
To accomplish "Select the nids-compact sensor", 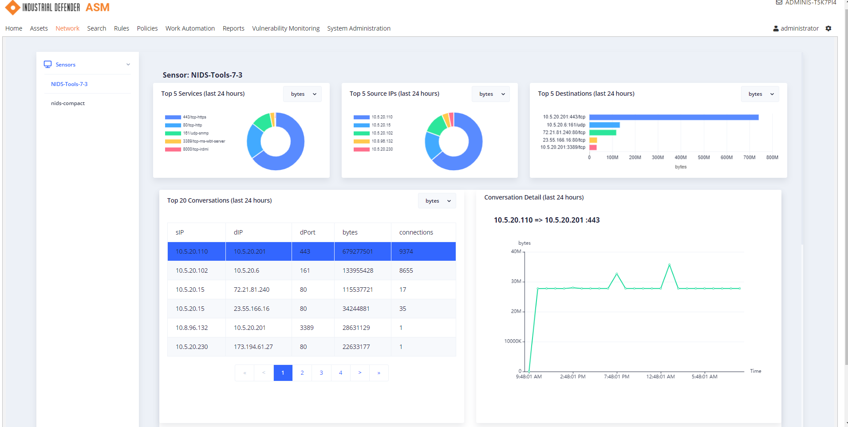I will point(68,103).
